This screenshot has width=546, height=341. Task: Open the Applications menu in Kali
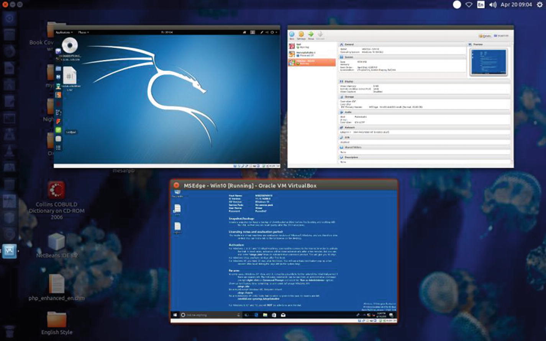pos(64,33)
